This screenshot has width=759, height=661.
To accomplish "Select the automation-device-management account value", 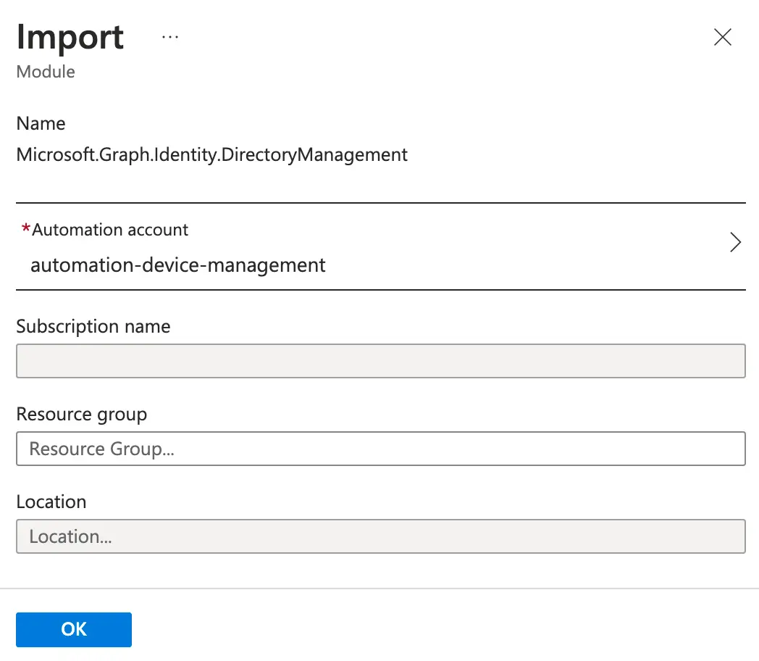I will pos(178,265).
